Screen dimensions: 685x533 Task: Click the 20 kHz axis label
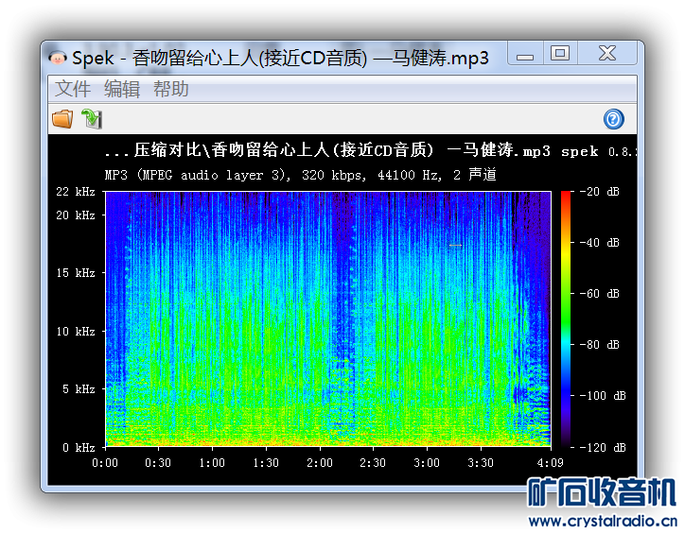[x=76, y=215]
